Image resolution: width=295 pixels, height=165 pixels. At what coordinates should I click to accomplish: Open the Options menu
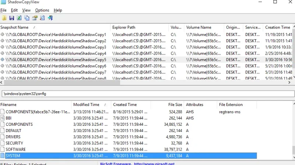42,10
